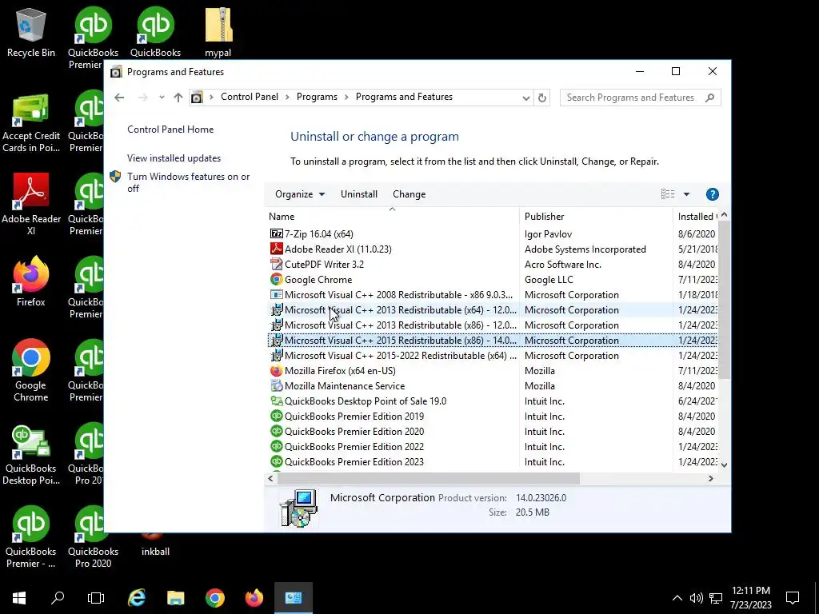Click the refresh icon beside the address bar
Viewport: 819px width, 614px height.
pos(542,98)
